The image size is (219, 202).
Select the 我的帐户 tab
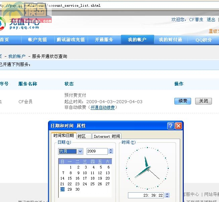pyautogui.click(x=137, y=40)
